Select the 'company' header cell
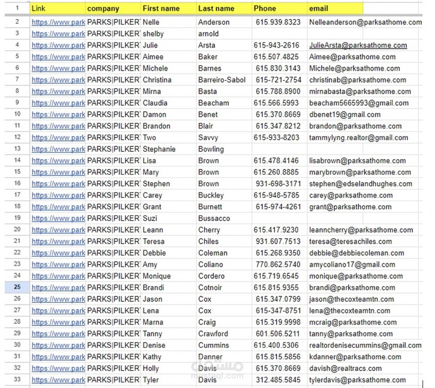The height and width of the screenshot is (388, 435). (113, 8)
